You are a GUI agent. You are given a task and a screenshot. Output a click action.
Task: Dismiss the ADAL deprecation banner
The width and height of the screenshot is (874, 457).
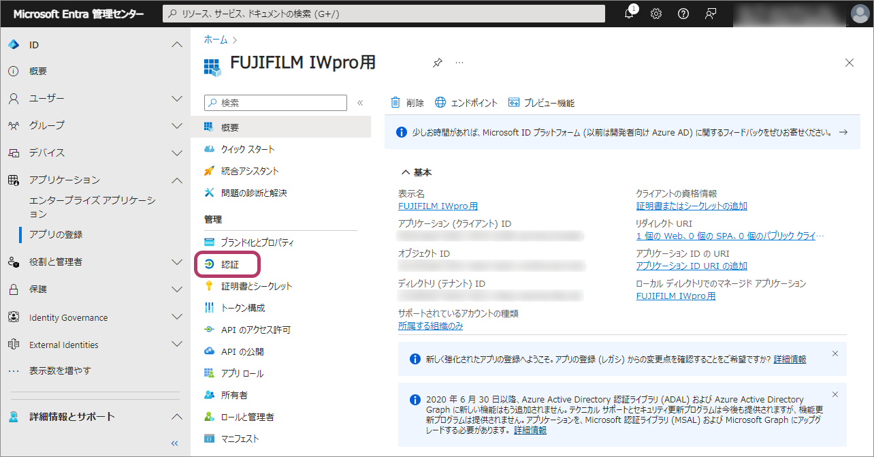tap(835, 394)
